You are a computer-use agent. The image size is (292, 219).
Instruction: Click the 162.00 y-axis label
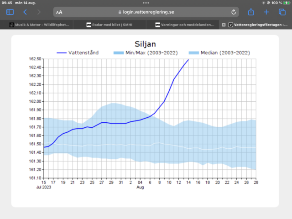35,101
